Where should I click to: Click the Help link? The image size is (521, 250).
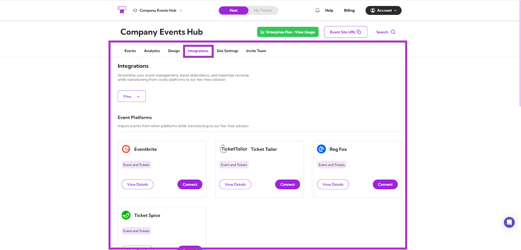[329, 10]
